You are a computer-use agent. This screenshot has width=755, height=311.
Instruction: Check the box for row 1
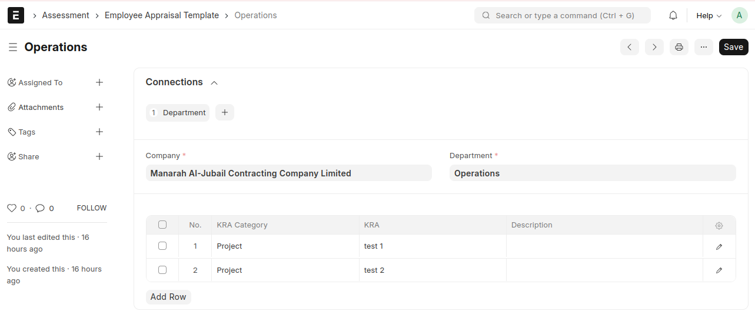pos(162,246)
